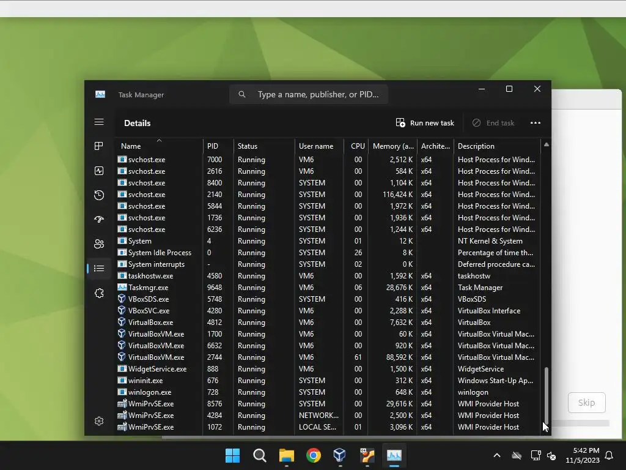Select the Details page list icon
Viewport: 626px width, 470px height.
(x=99, y=268)
